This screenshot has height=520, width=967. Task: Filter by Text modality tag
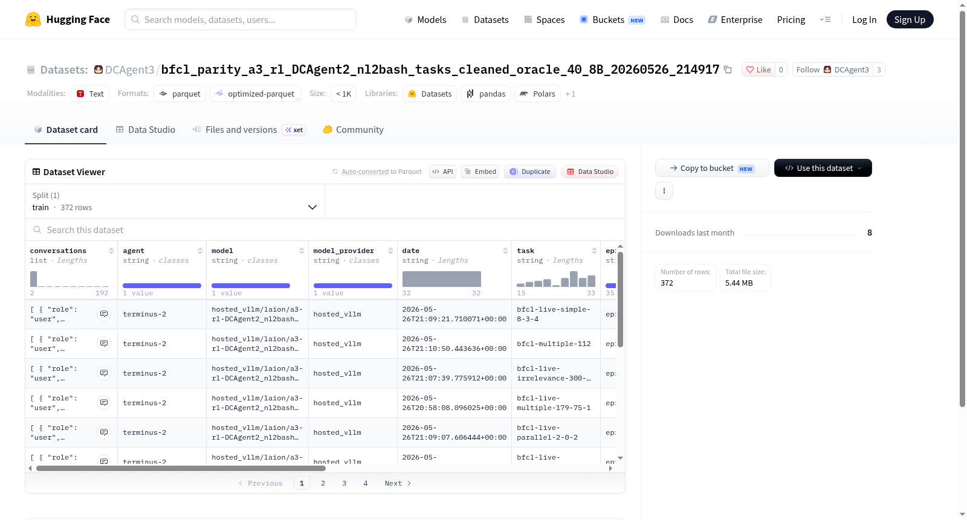[90, 94]
